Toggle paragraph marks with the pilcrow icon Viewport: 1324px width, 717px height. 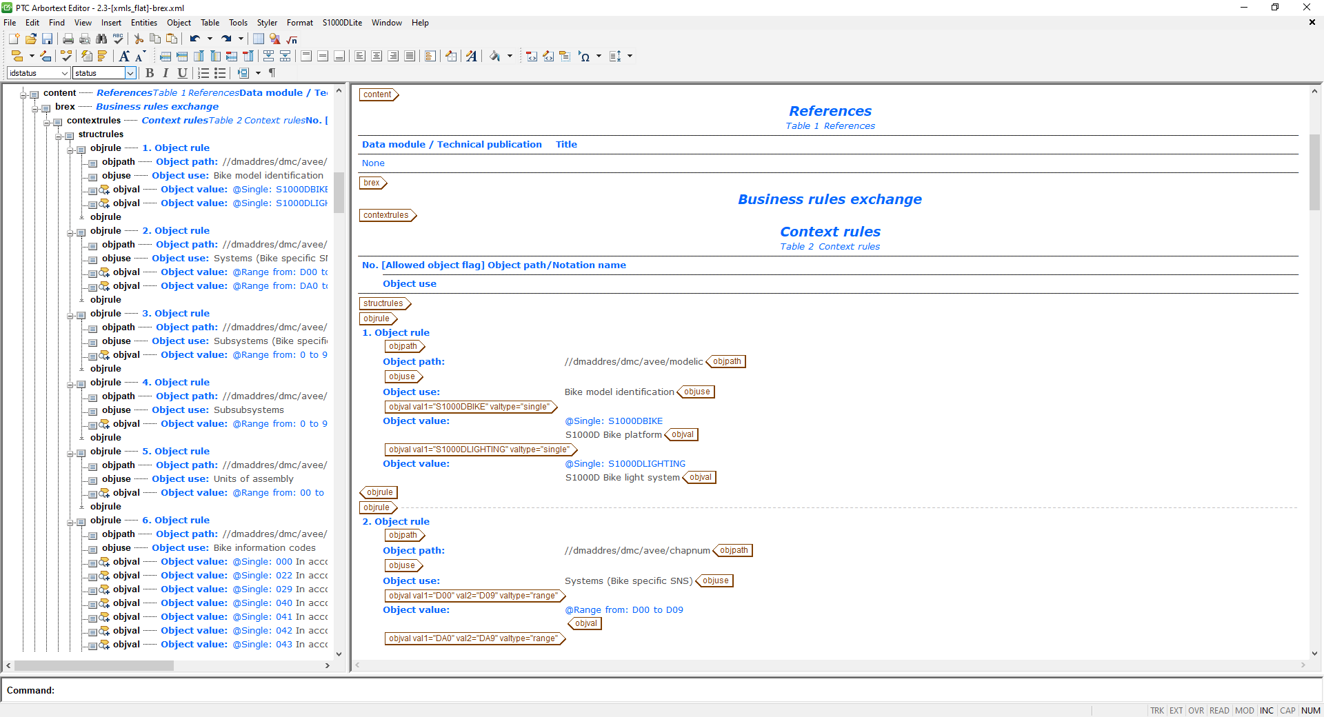click(x=272, y=73)
